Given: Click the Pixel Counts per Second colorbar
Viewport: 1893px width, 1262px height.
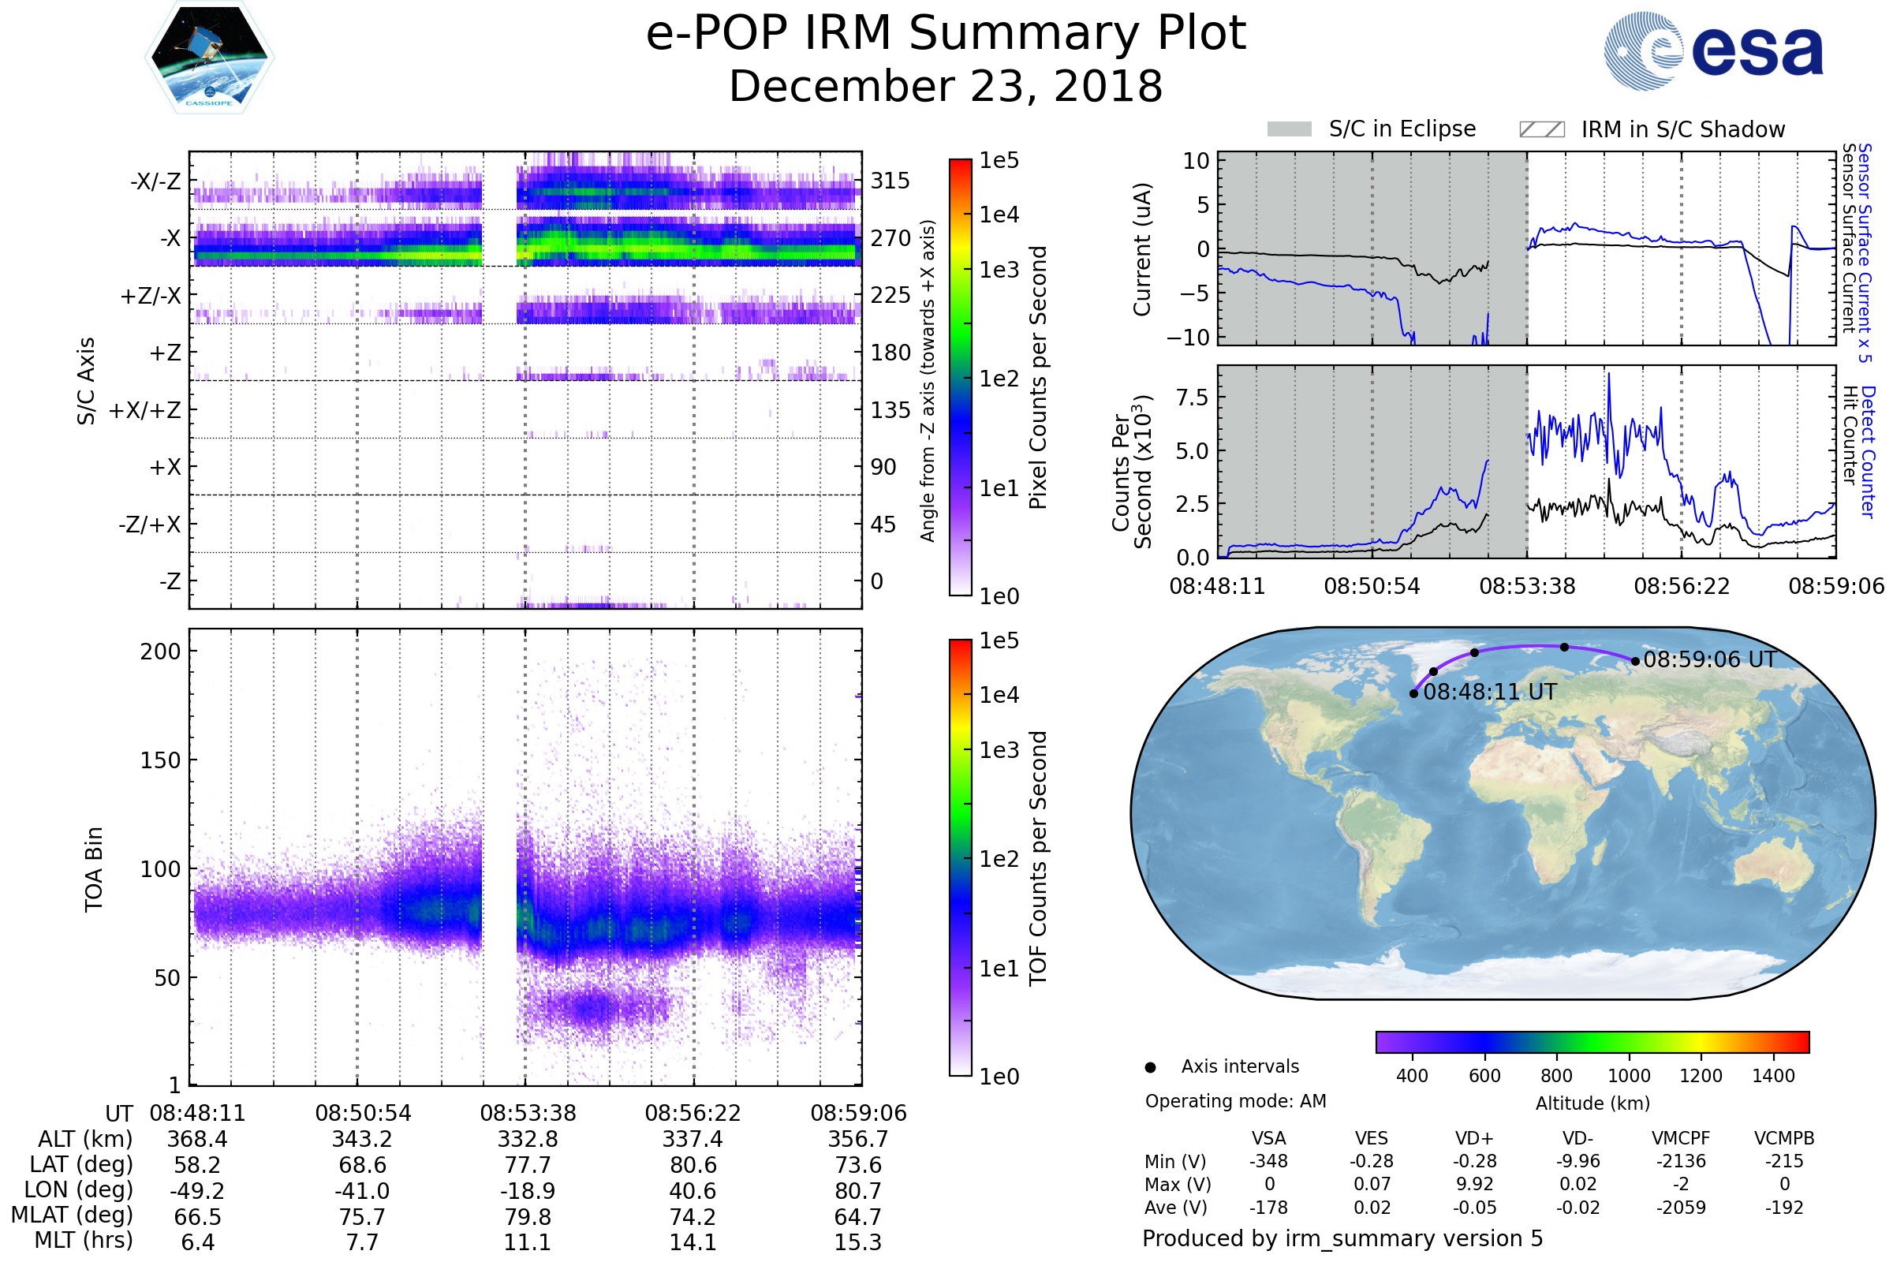Looking at the screenshot, I should [x=960, y=378].
